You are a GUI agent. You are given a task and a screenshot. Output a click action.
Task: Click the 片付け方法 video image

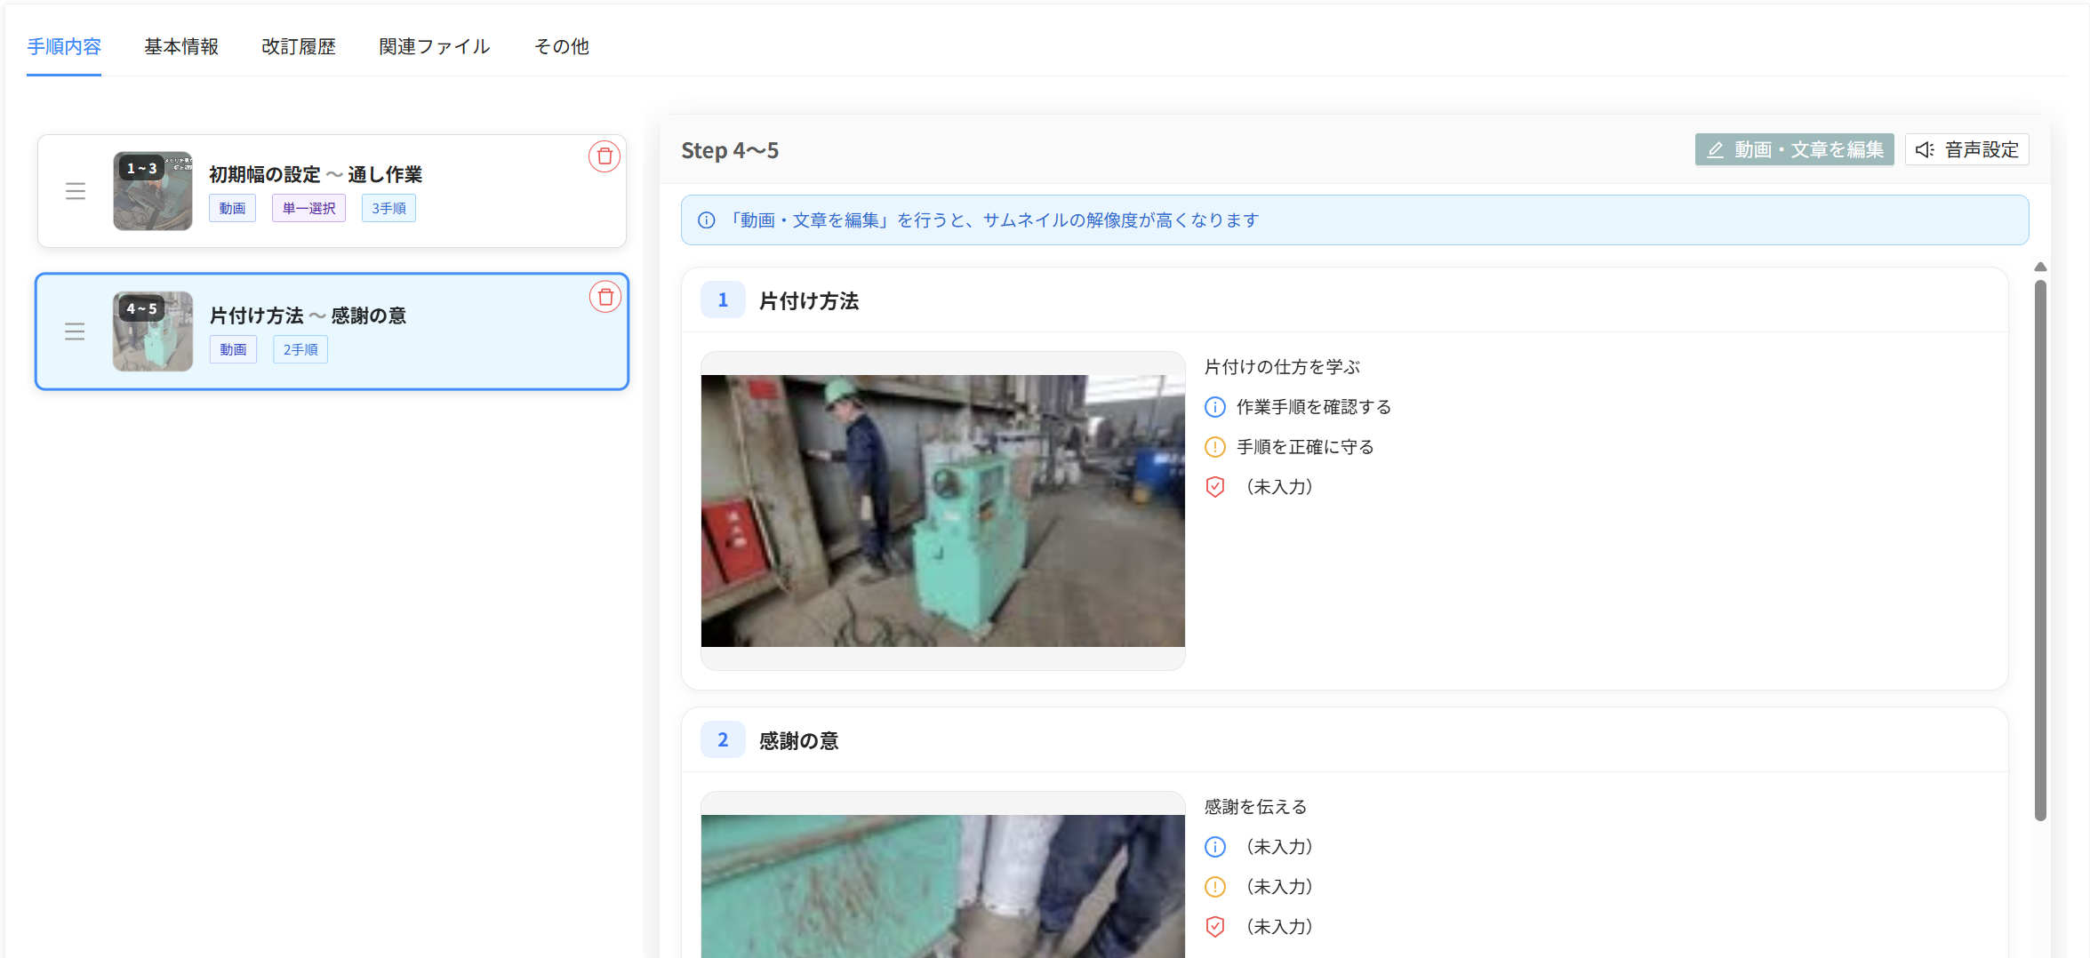[942, 510]
